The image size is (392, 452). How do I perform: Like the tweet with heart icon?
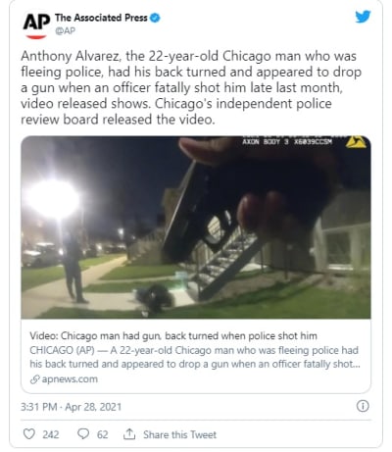[29, 434]
